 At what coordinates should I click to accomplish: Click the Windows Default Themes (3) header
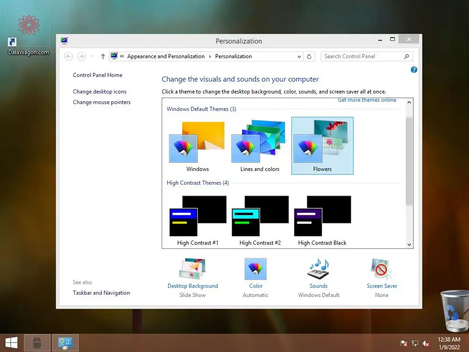point(202,109)
